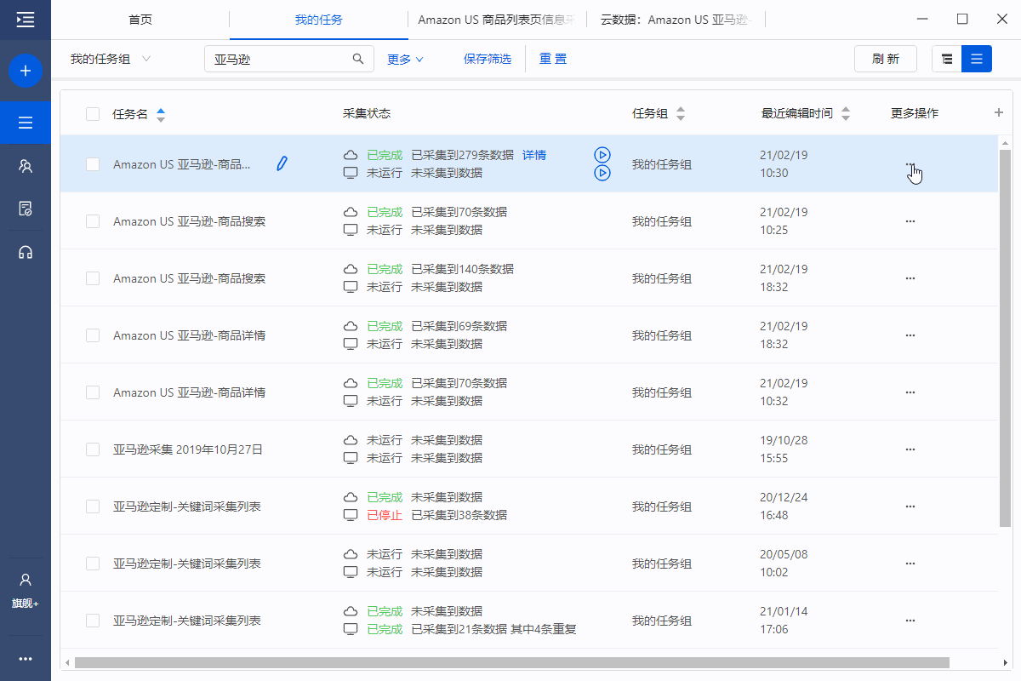Tick the checkbox for the 140条数据 task
The width and height of the screenshot is (1021, 681).
[x=93, y=278]
